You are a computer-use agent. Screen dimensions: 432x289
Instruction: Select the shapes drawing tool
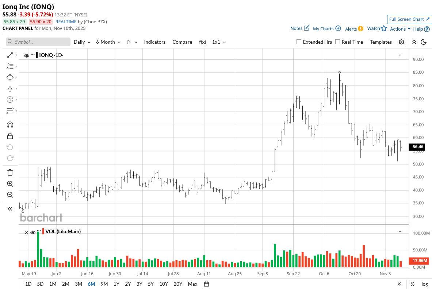point(10,77)
